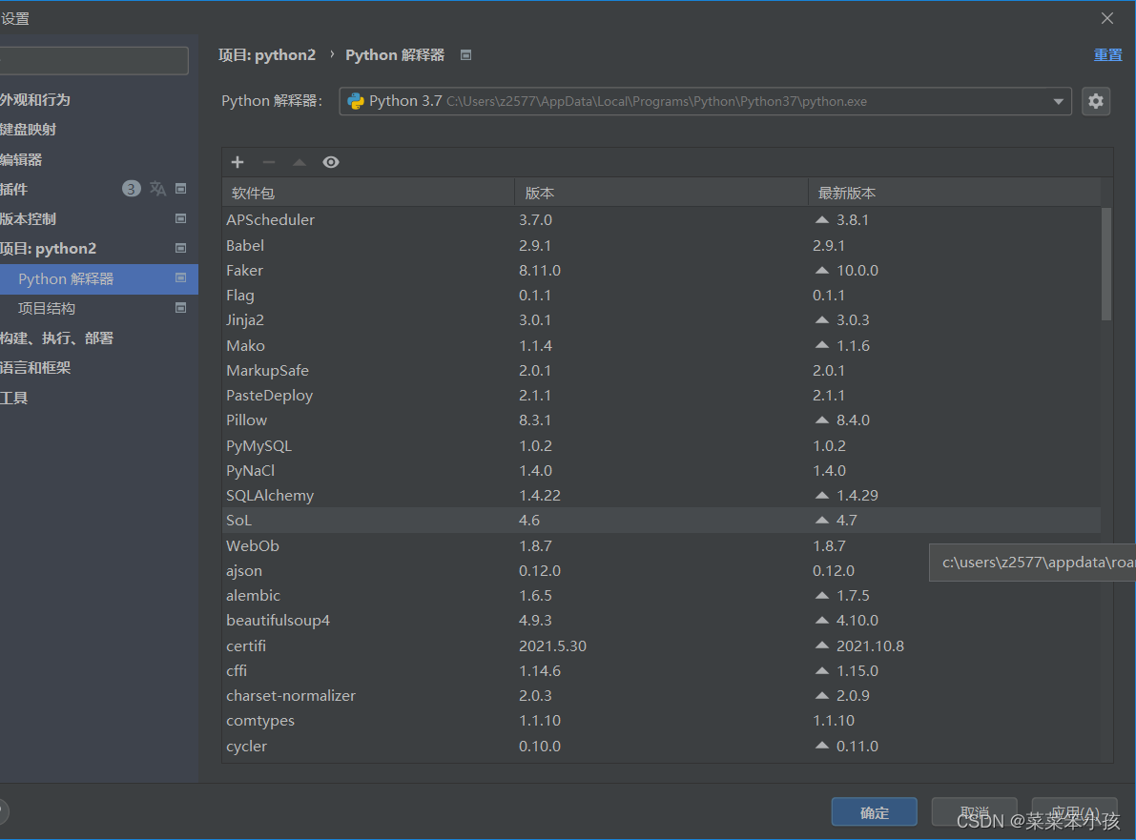Click the plus icon to install a package

pyautogui.click(x=238, y=162)
